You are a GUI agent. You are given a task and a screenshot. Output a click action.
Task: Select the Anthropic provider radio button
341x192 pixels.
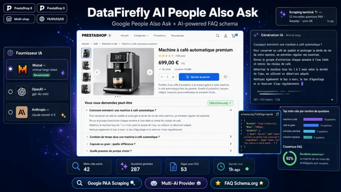coord(10,112)
